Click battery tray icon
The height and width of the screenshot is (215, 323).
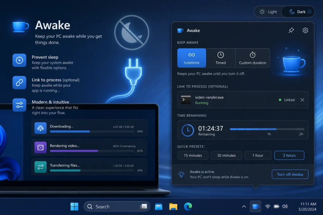click(x=276, y=207)
